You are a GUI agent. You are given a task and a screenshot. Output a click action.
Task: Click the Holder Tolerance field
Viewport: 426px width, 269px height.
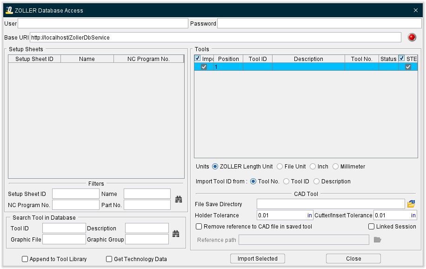pos(285,215)
